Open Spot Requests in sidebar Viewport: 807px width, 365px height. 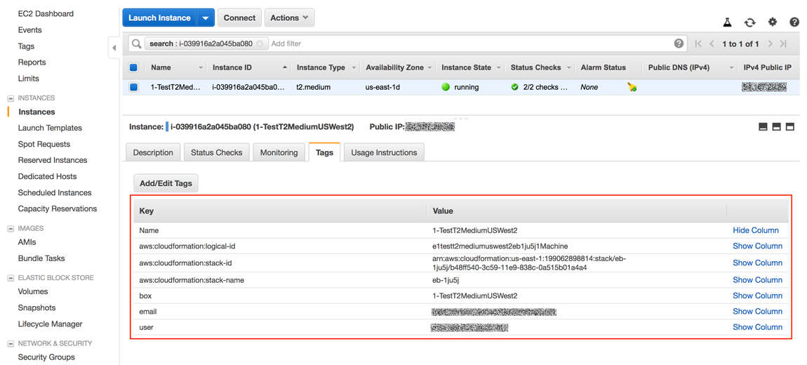44,144
